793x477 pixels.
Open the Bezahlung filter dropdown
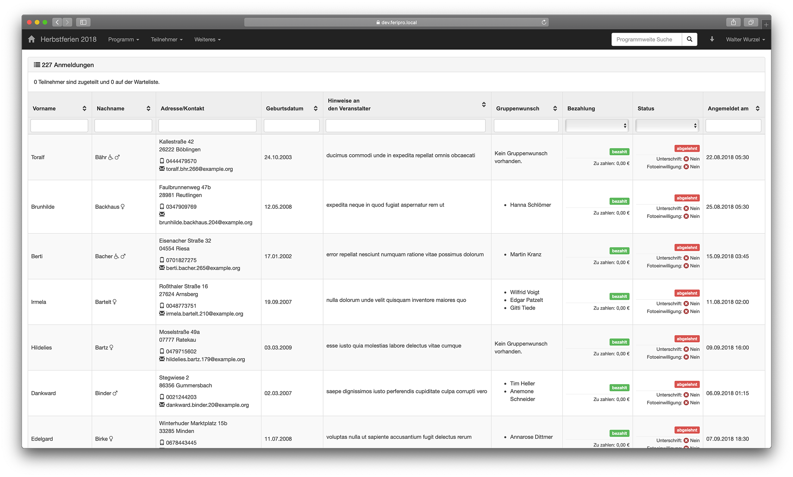597,125
